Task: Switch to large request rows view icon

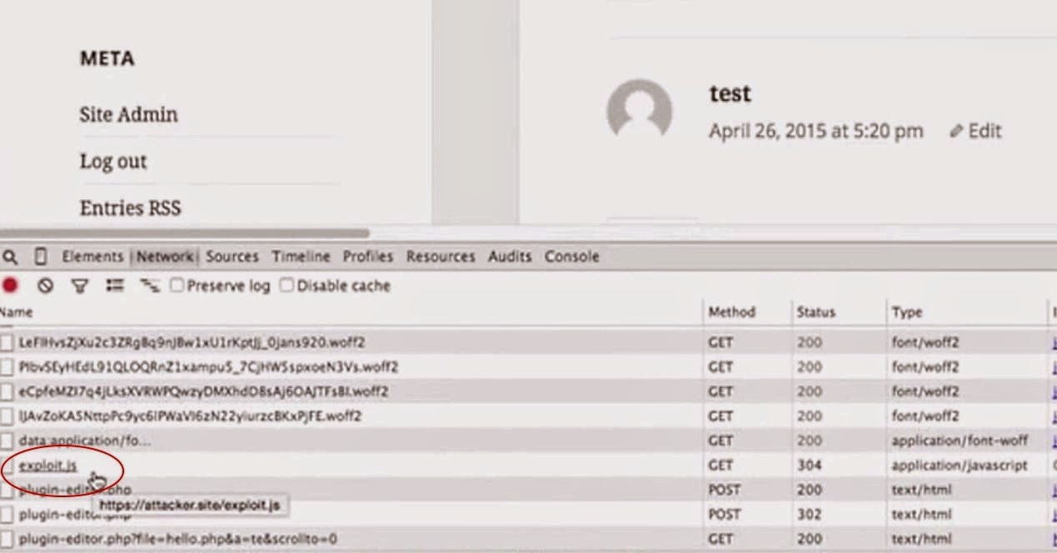Action: (x=115, y=286)
